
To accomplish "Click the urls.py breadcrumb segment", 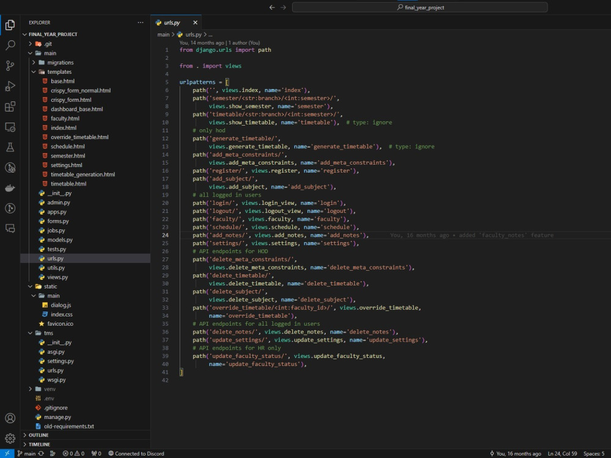I will tap(189, 35).
